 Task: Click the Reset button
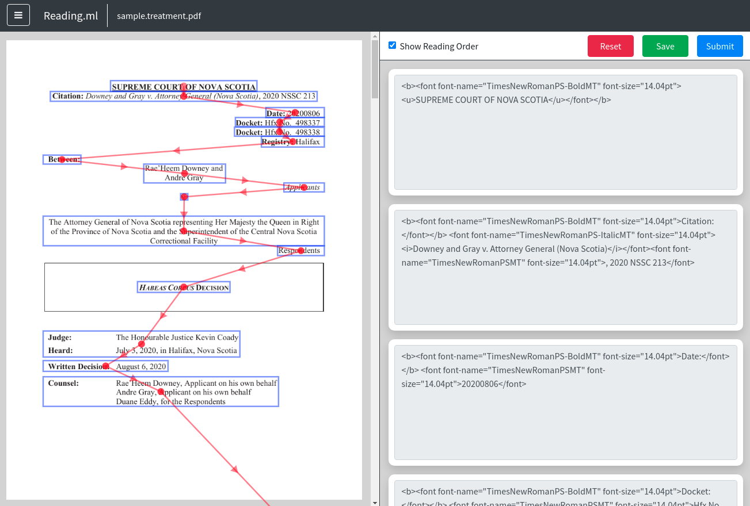point(611,46)
